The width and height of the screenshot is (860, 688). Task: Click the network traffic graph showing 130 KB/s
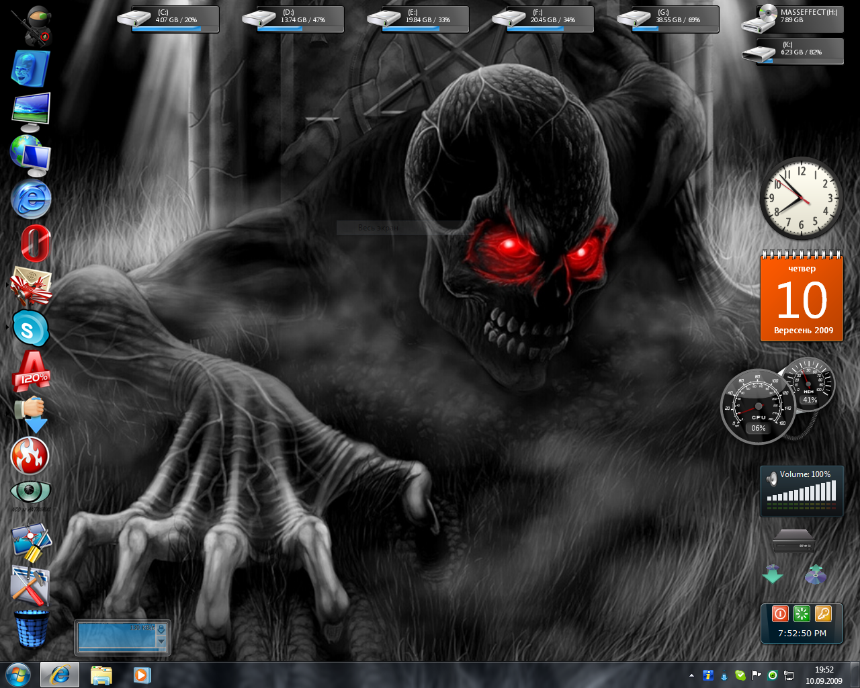(x=117, y=636)
